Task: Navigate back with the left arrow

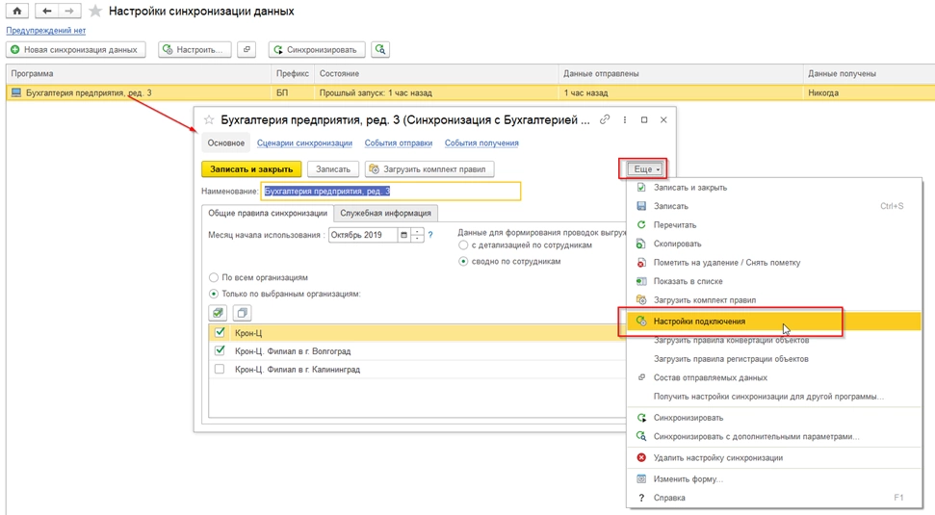Action: (46, 11)
